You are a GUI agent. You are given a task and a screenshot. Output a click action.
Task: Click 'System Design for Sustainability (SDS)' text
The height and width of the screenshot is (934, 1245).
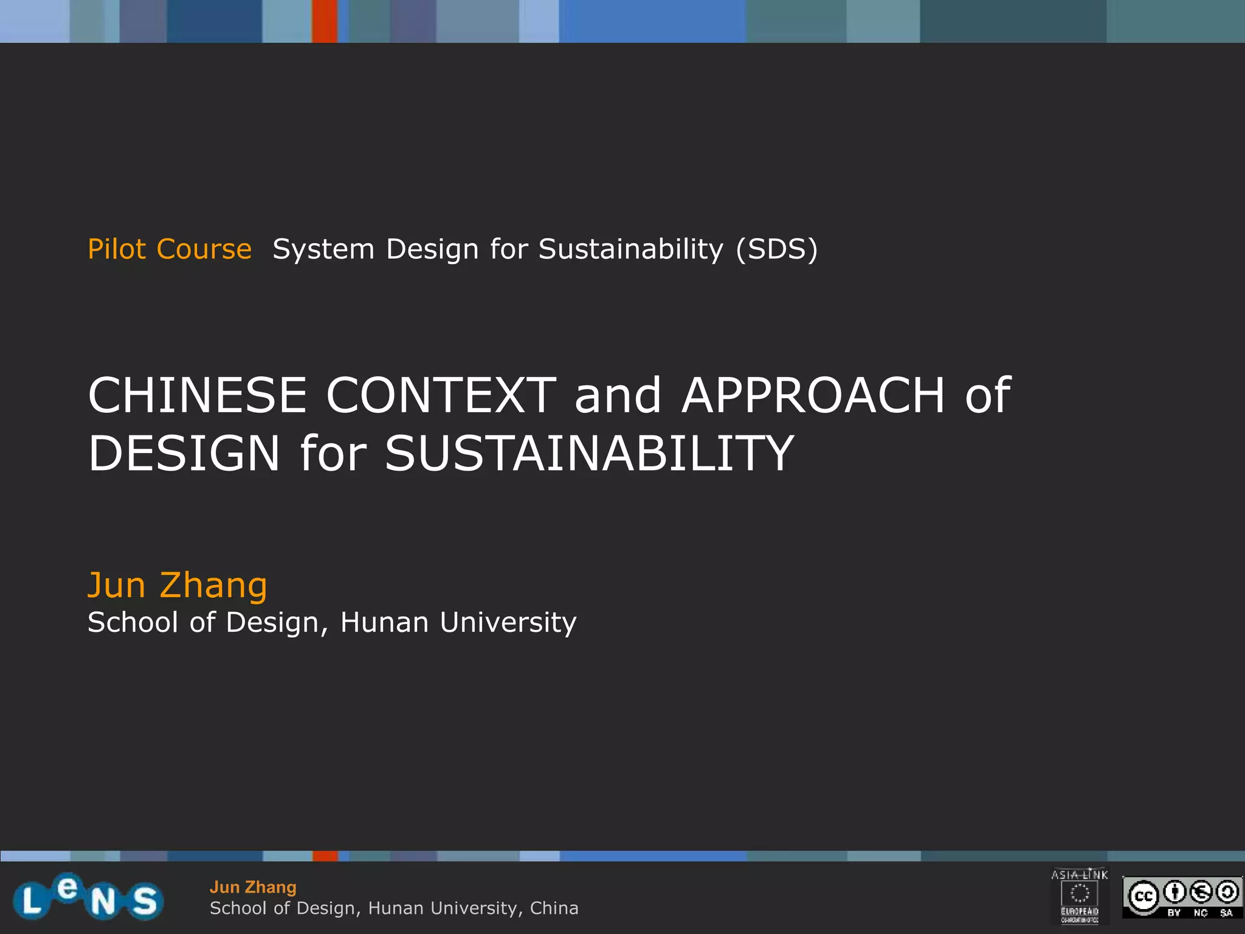click(545, 249)
